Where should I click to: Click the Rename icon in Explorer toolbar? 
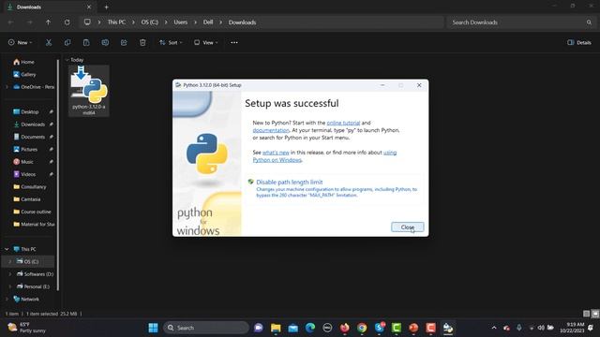105,42
